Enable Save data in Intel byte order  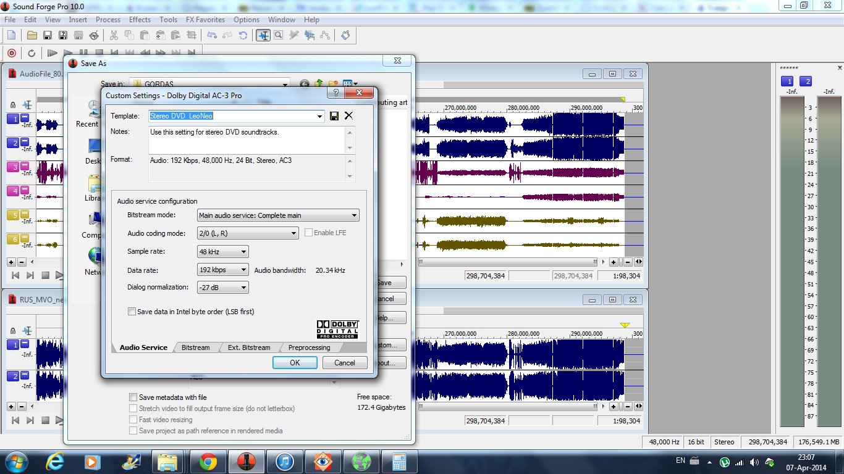pos(132,312)
